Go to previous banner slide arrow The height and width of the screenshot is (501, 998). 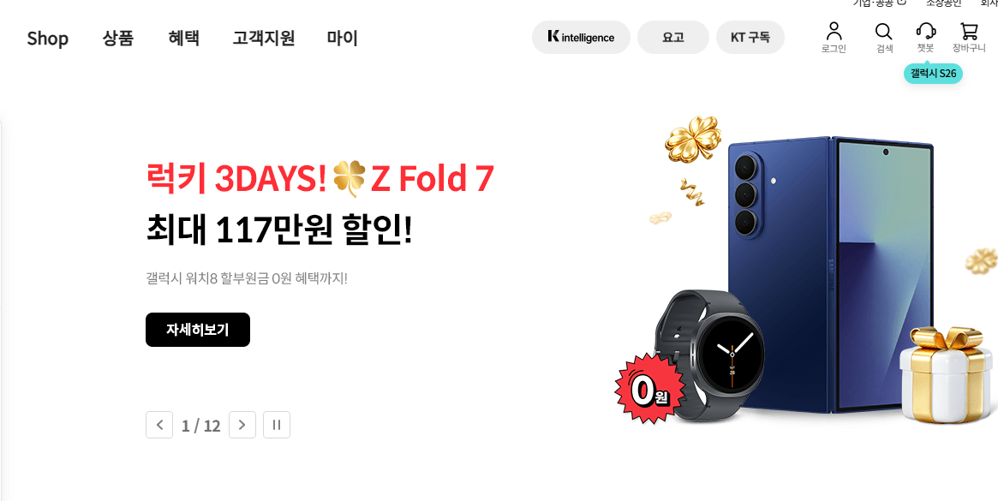(x=159, y=425)
